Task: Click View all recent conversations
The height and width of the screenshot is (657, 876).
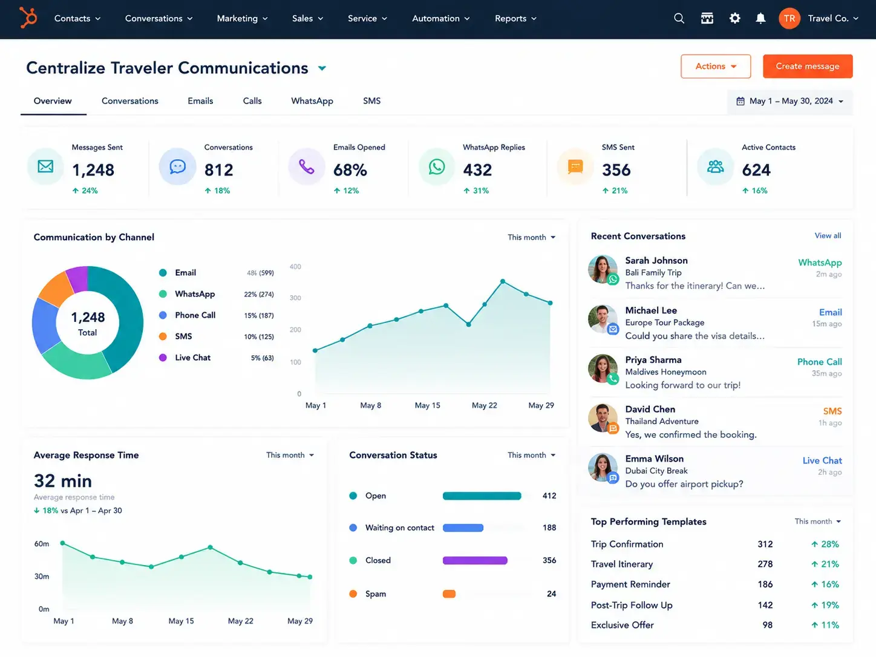Action: pyautogui.click(x=828, y=235)
